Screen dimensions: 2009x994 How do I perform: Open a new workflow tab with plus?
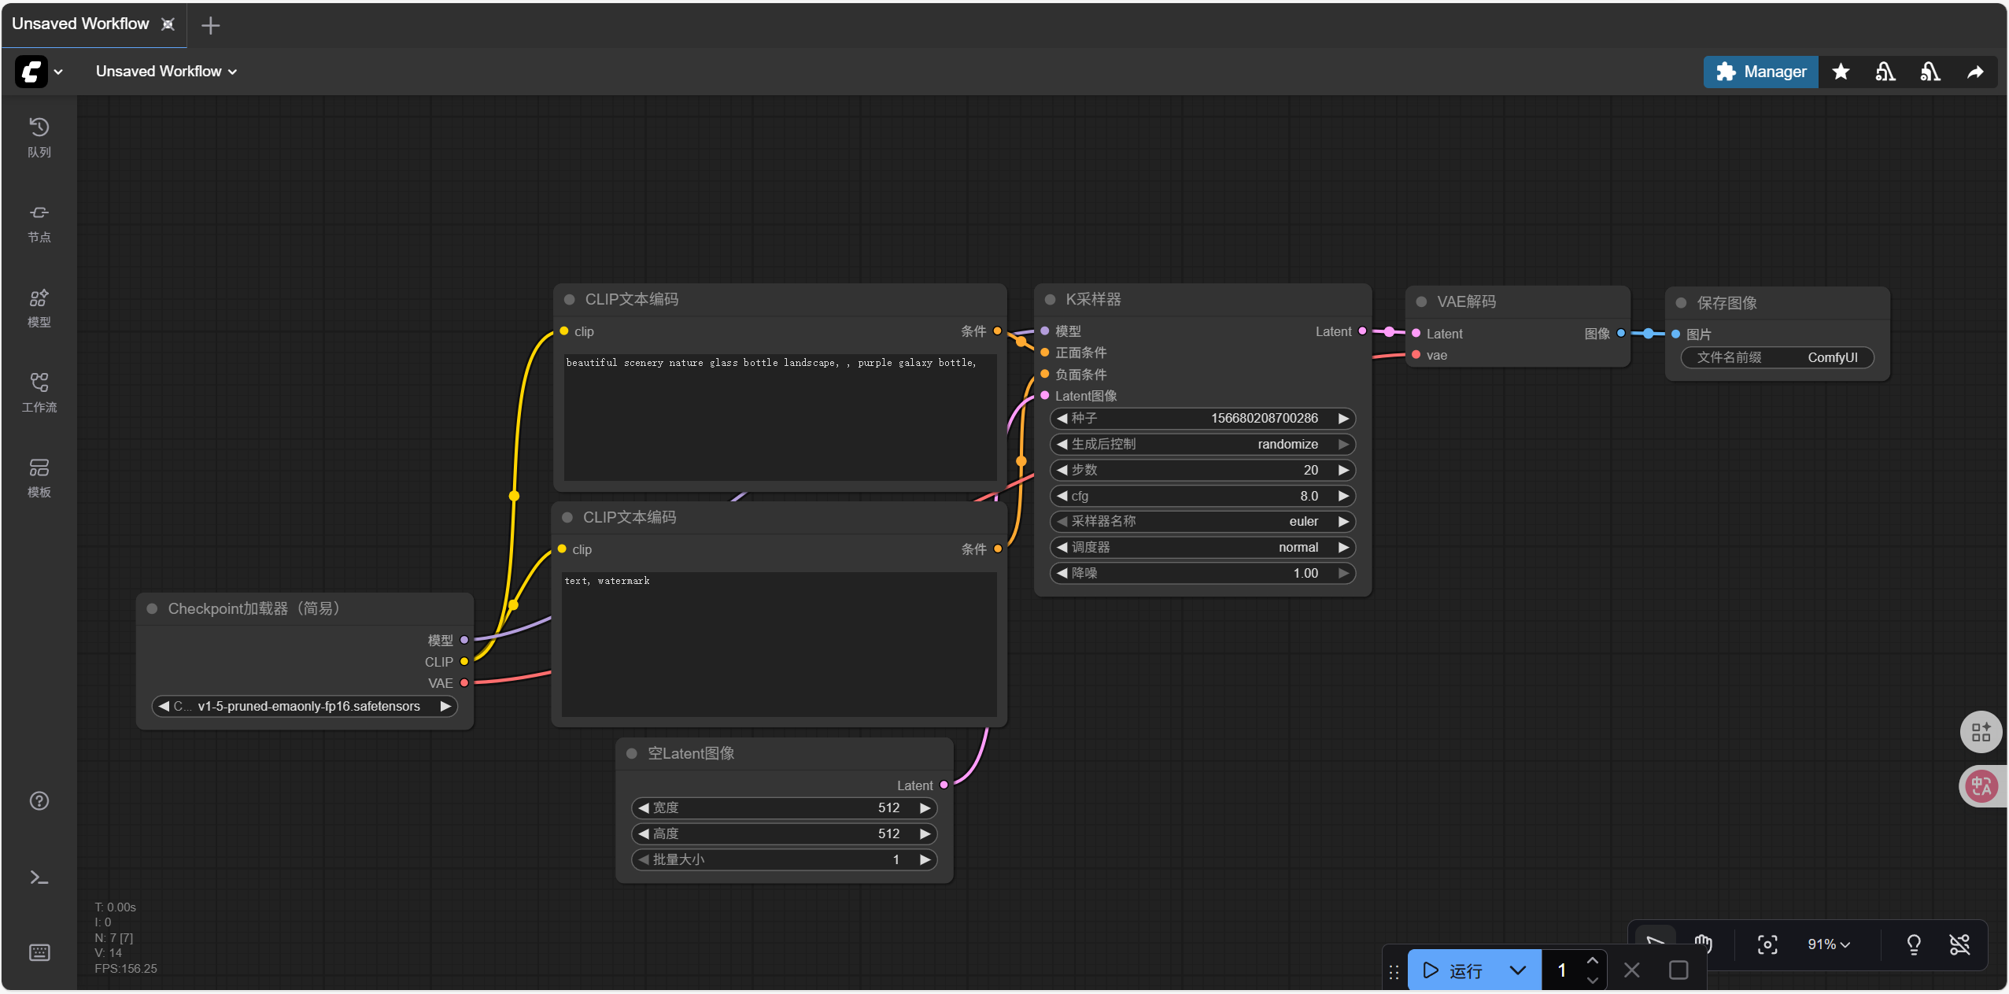(210, 26)
